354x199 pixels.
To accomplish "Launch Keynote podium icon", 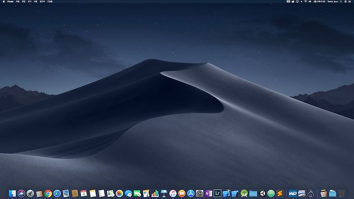I will pyautogui.click(x=164, y=194).
